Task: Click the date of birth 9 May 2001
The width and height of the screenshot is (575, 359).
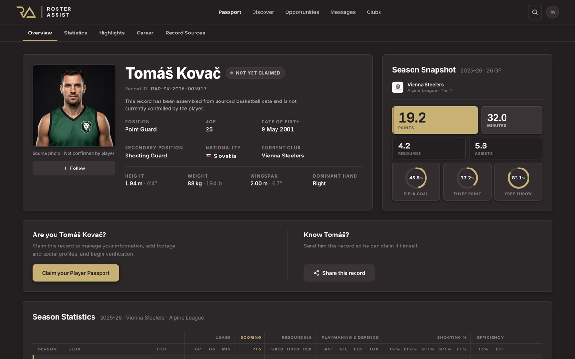Action: (278, 129)
